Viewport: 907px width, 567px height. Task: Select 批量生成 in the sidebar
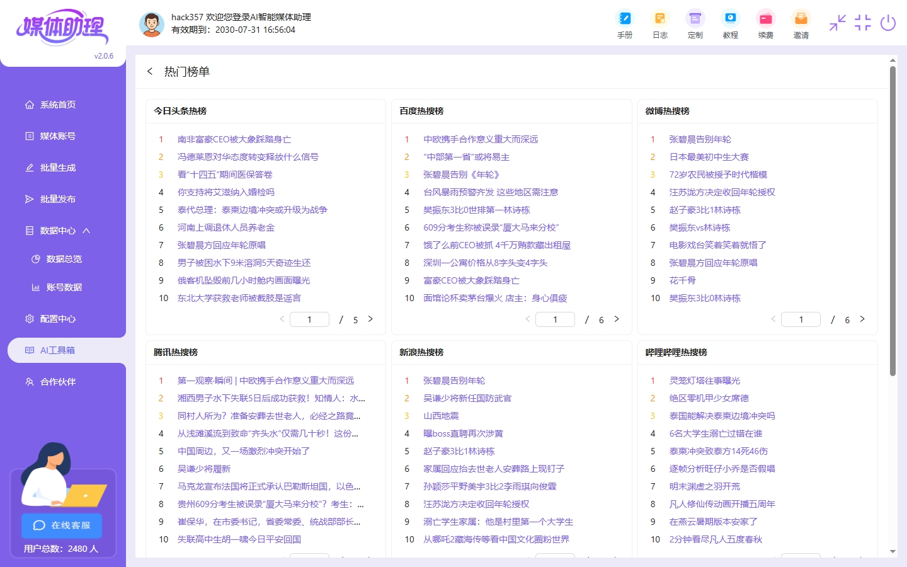point(57,167)
